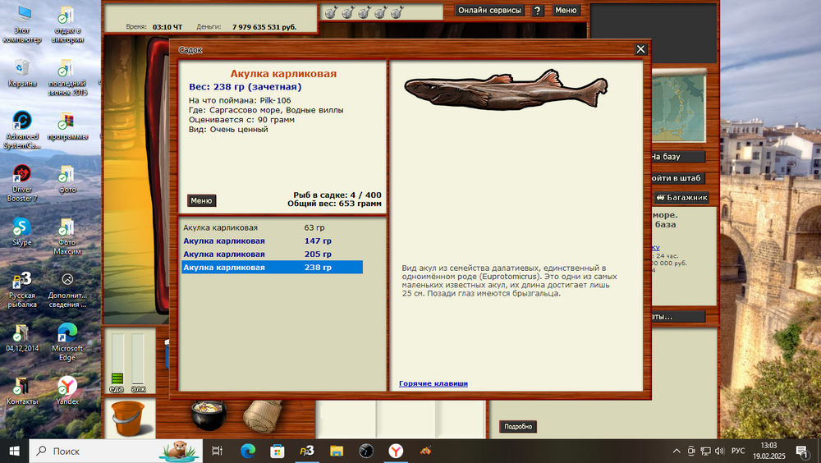The height and width of the screenshot is (463, 821).
Task: Click the Подробно button
Action: pyautogui.click(x=517, y=427)
